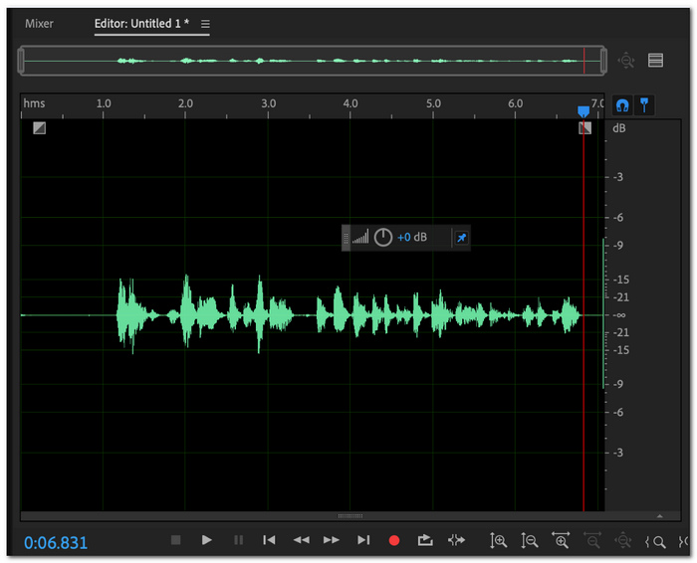Click the fade in handle
This screenshot has height=563, width=697.
coord(40,128)
